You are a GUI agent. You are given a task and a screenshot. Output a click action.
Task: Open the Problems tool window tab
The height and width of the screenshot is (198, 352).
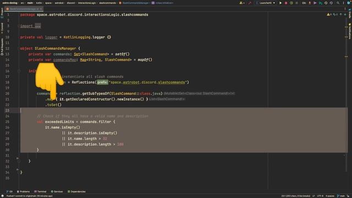tap(23, 191)
